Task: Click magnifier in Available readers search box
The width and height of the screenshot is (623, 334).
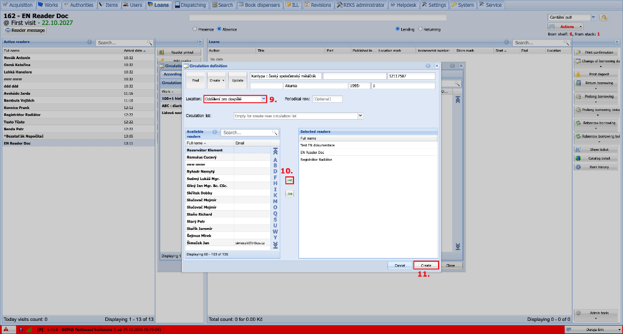Action: tap(275, 133)
